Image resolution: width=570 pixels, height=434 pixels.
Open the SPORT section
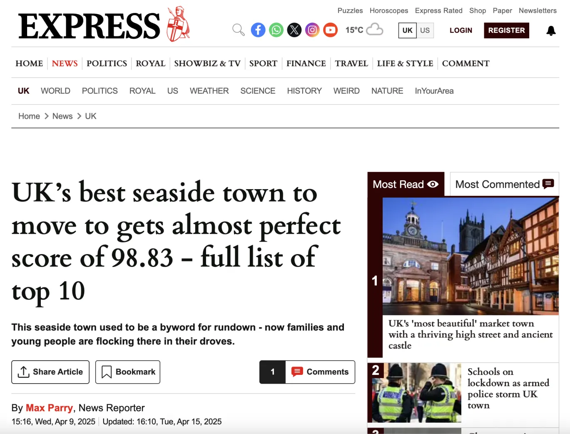click(x=263, y=63)
